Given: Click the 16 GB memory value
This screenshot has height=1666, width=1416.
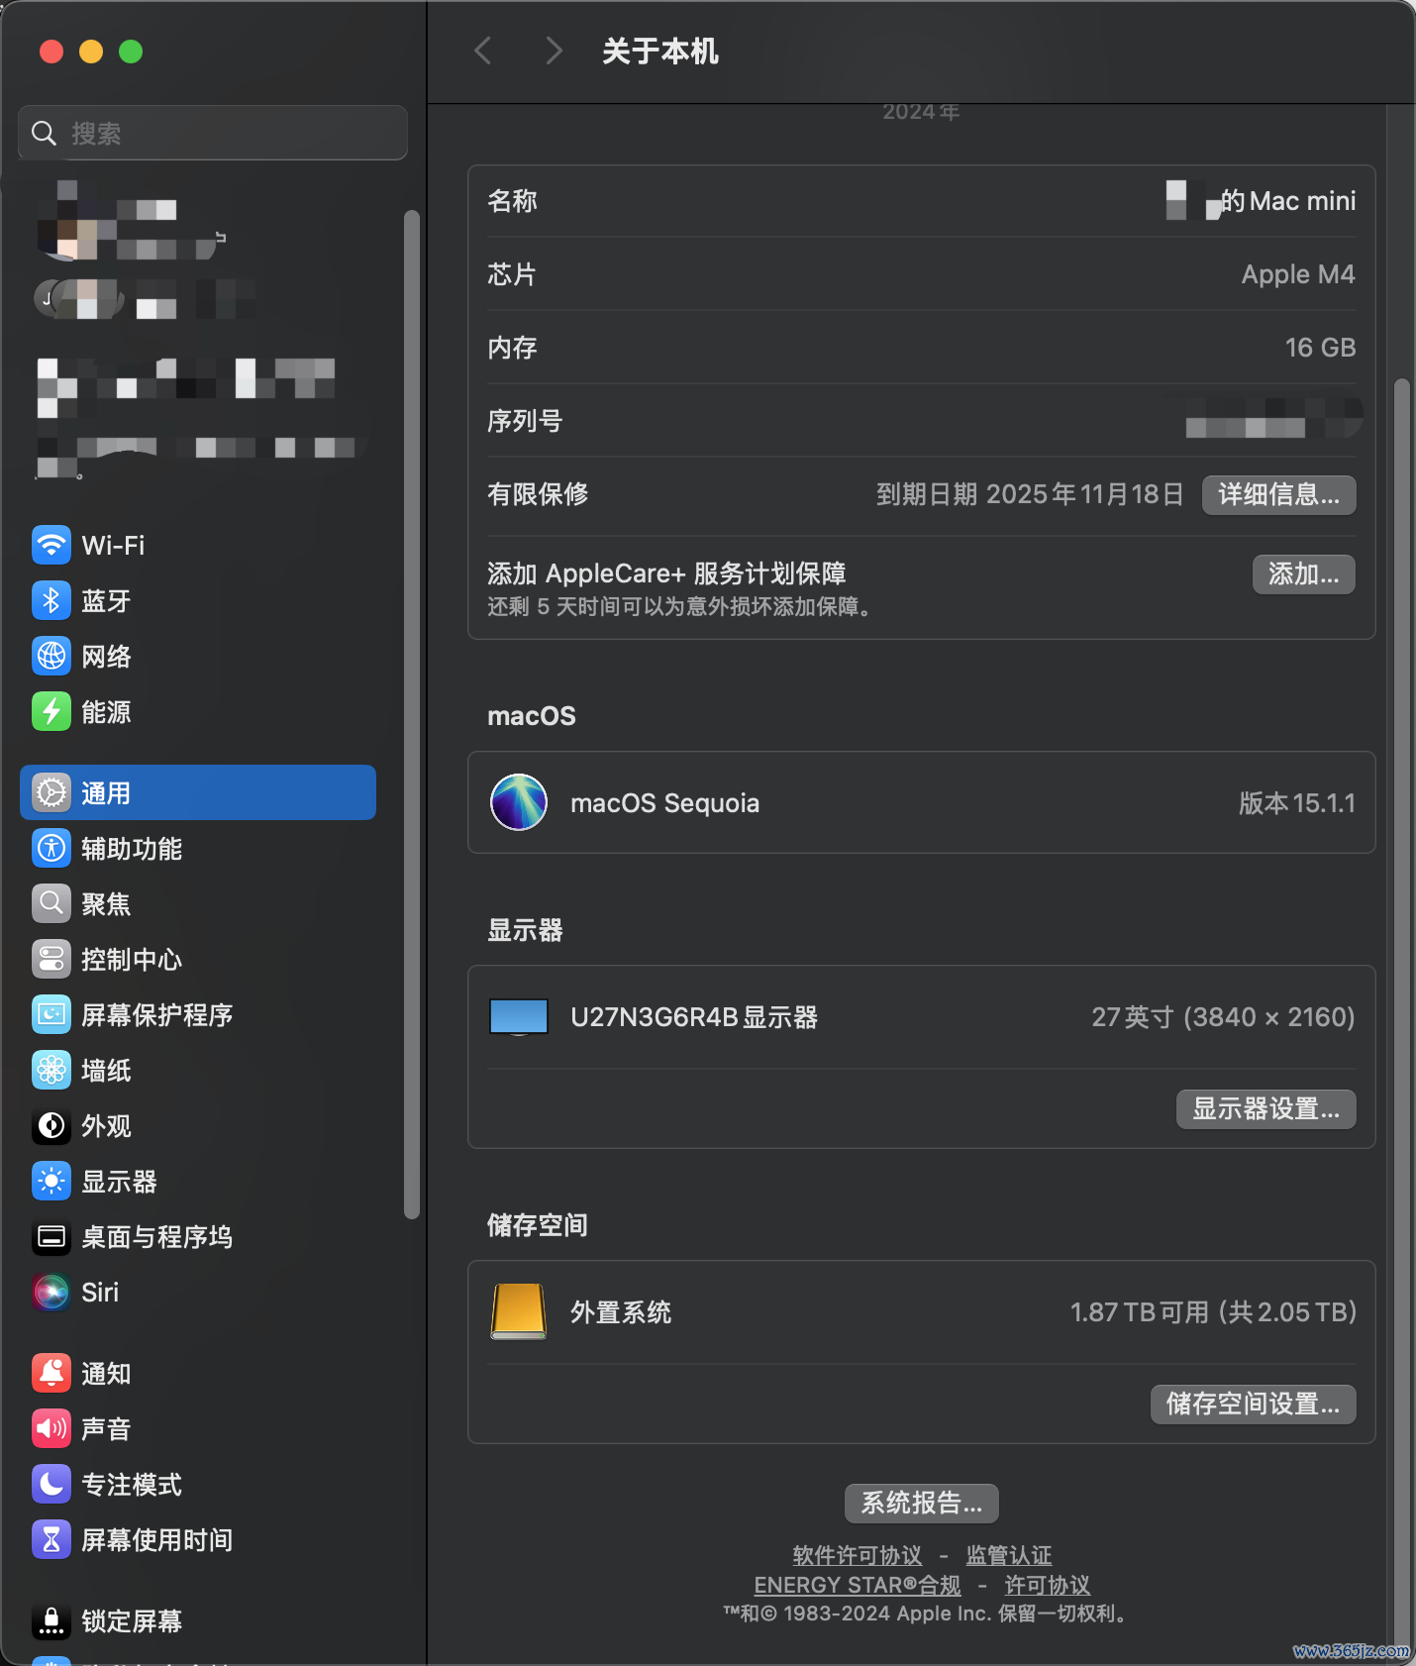Looking at the screenshot, I should [1320, 348].
